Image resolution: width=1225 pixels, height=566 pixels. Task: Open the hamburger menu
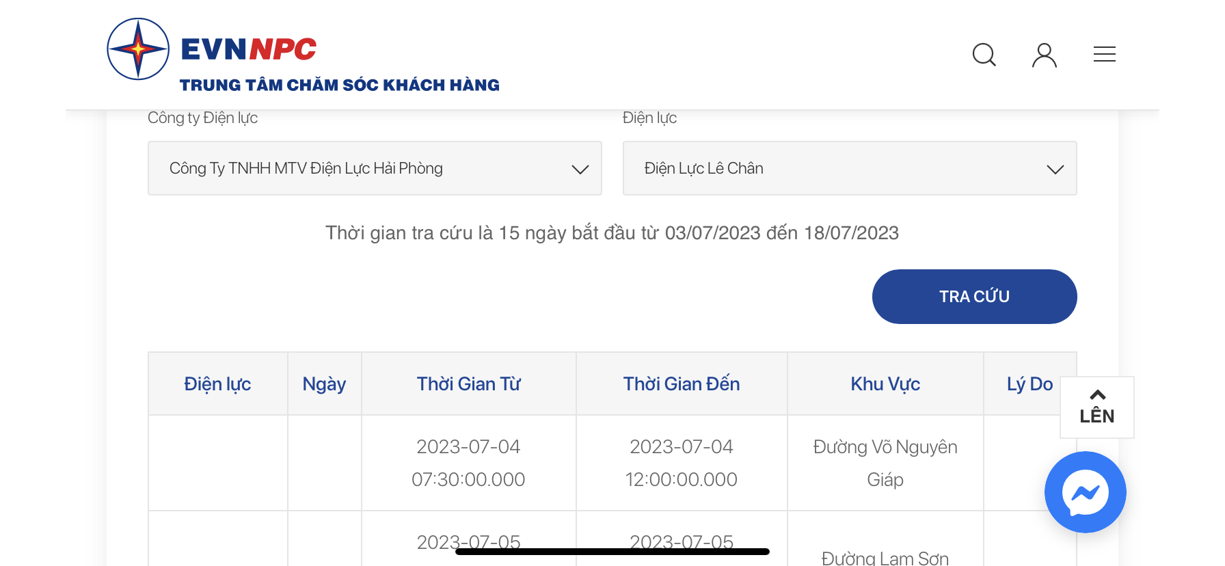tap(1104, 54)
